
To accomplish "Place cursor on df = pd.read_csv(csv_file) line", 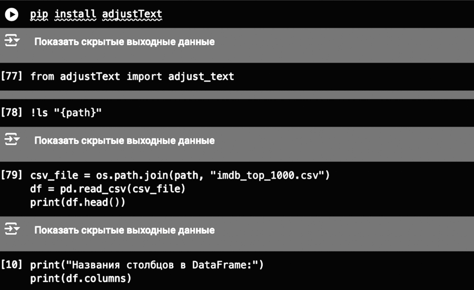I will [107, 189].
